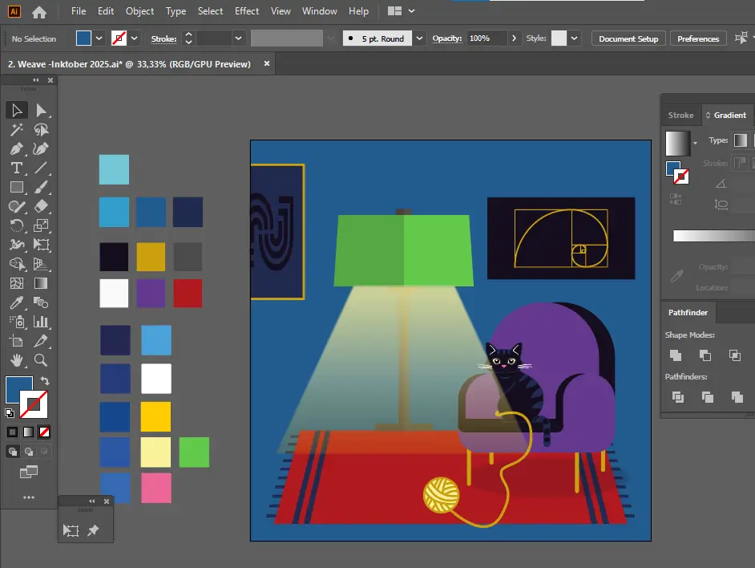Select the Free Transform tool
The image size is (755, 568).
41,245
